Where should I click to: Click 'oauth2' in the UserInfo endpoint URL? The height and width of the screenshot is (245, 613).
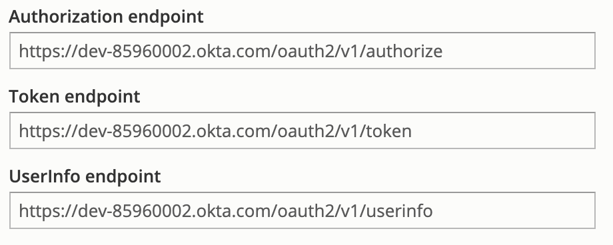[x=306, y=210]
